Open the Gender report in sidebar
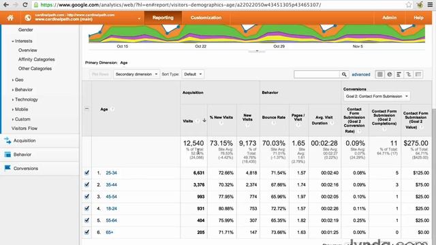This screenshot has width=436, height=245. 26,30
